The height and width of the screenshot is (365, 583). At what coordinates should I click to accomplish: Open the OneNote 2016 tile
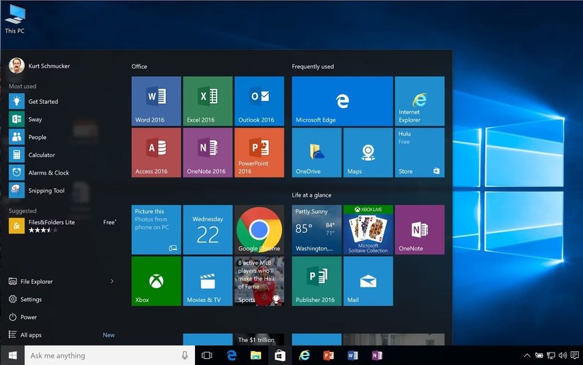tap(208, 152)
